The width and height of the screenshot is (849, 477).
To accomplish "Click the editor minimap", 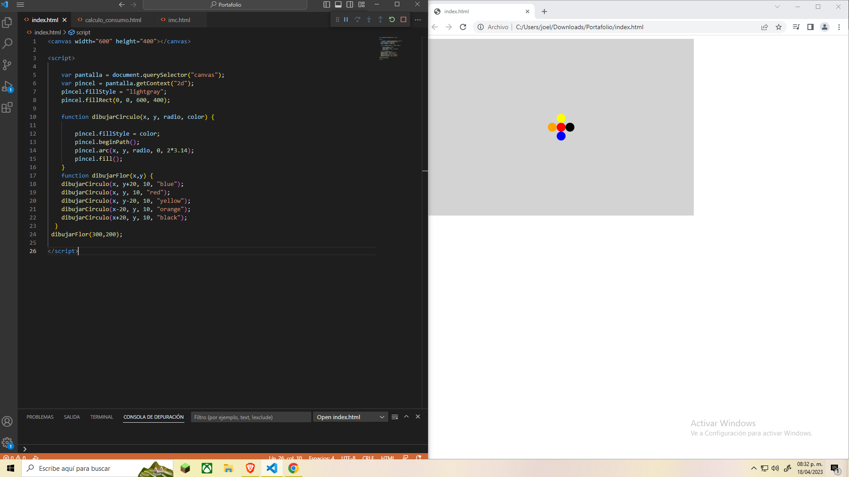I will (x=390, y=48).
